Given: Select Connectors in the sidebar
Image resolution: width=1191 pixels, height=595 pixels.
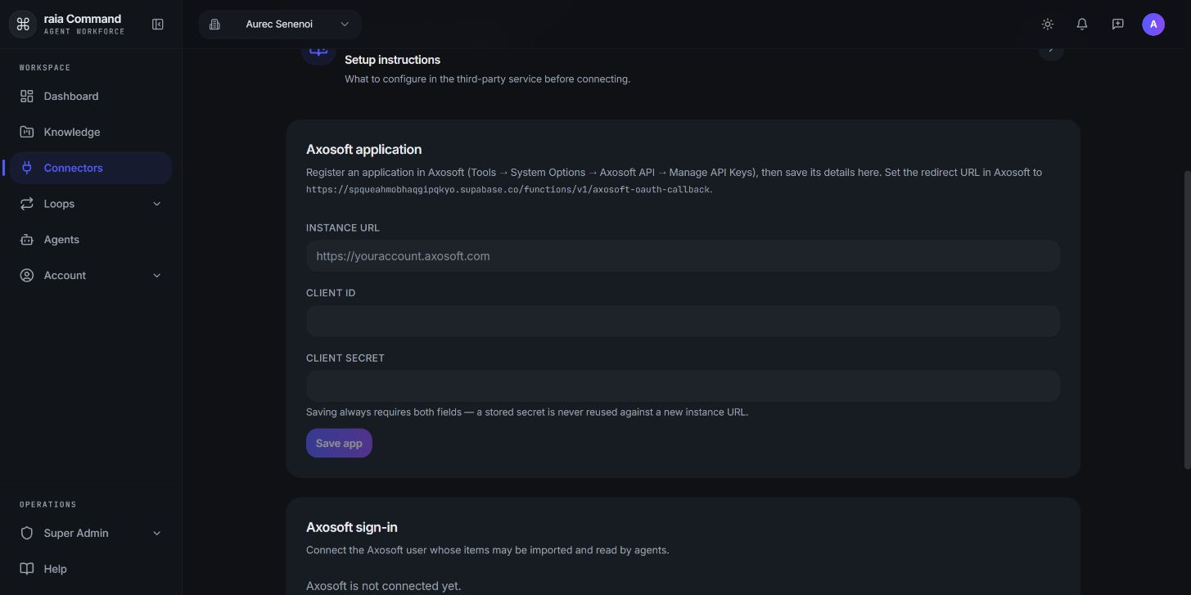Looking at the screenshot, I should point(91,168).
